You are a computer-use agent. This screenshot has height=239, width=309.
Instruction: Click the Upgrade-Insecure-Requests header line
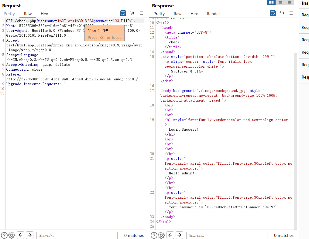pos(36,84)
